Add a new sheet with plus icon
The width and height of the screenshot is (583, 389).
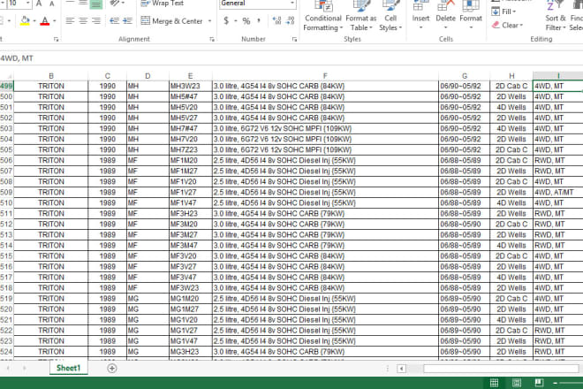[112, 368]
